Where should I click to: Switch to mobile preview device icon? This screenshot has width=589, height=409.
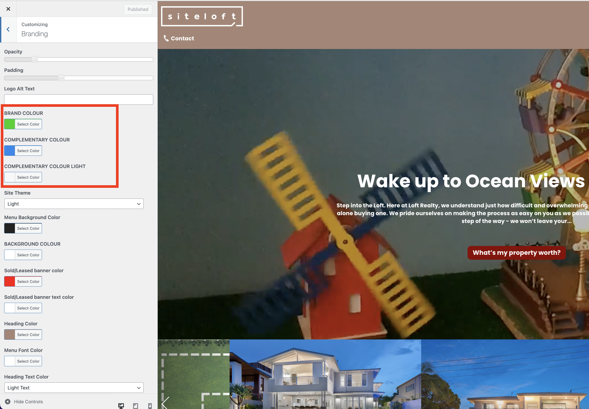pos(150,406)
